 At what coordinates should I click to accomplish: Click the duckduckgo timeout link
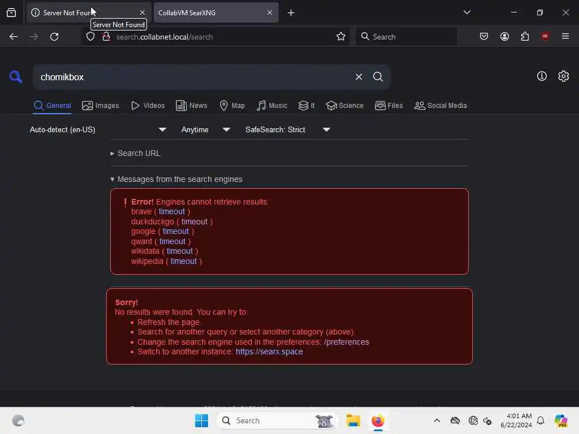(x=195, y=222)
